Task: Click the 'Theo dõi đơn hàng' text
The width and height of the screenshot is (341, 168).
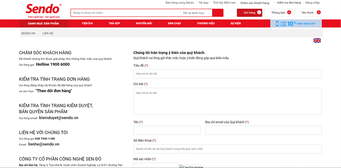Action: point(54,91)
